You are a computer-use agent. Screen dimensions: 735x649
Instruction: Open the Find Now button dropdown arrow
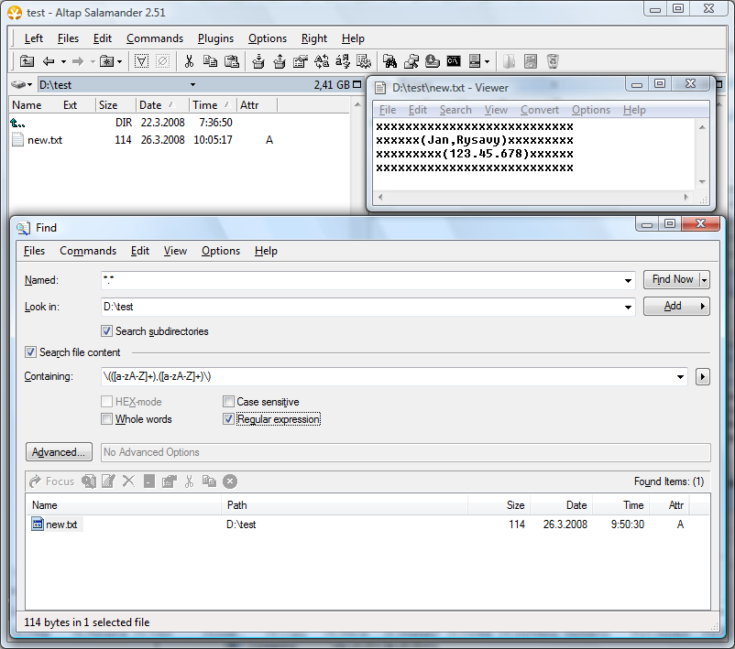[x=704, y=279]
